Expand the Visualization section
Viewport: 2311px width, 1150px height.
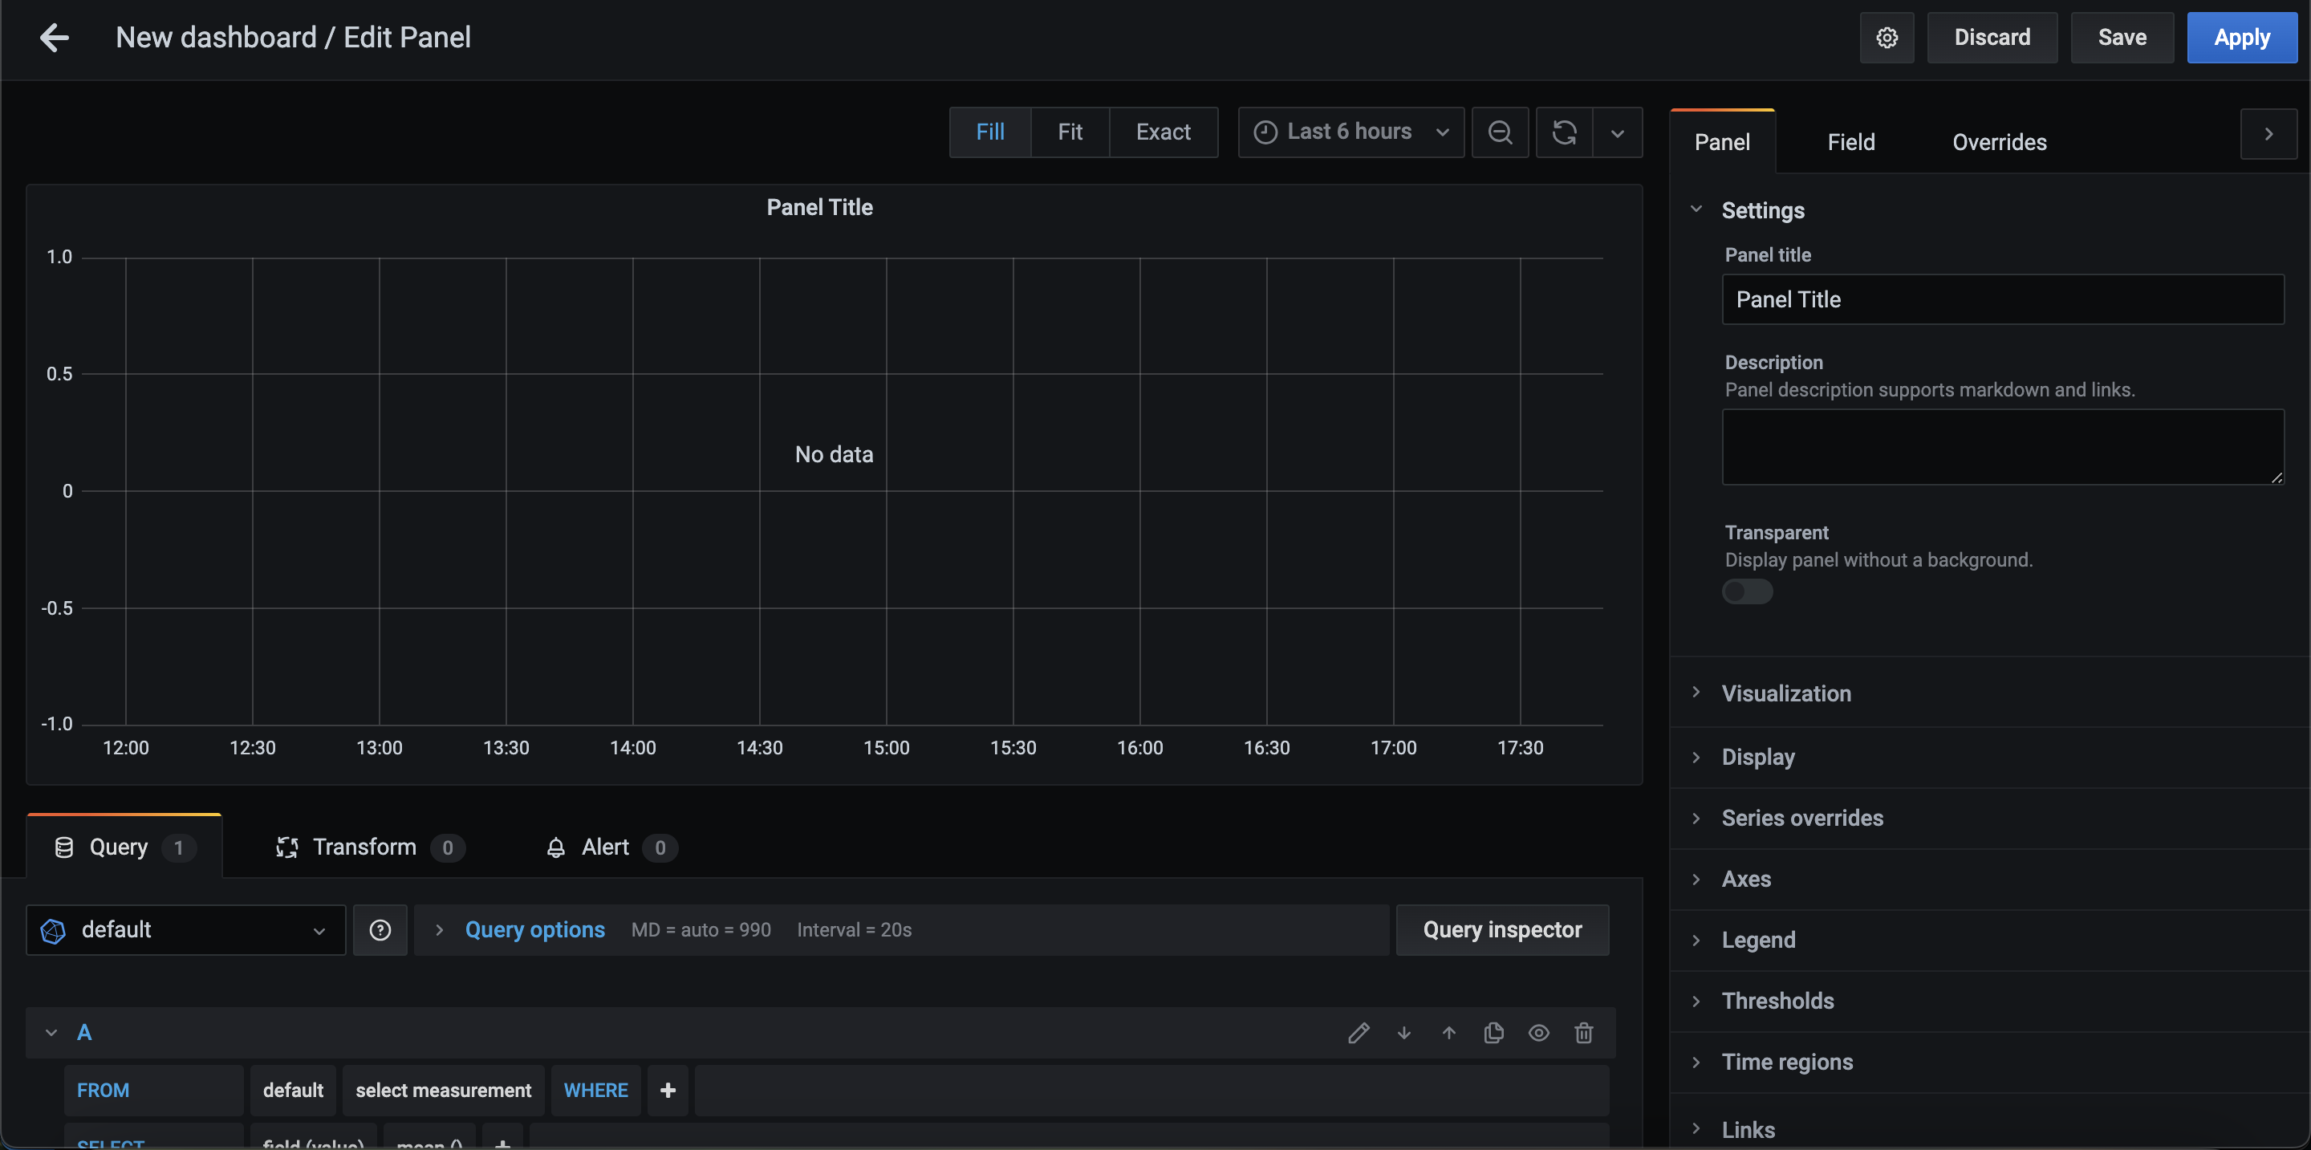[x=1785, y=693]
